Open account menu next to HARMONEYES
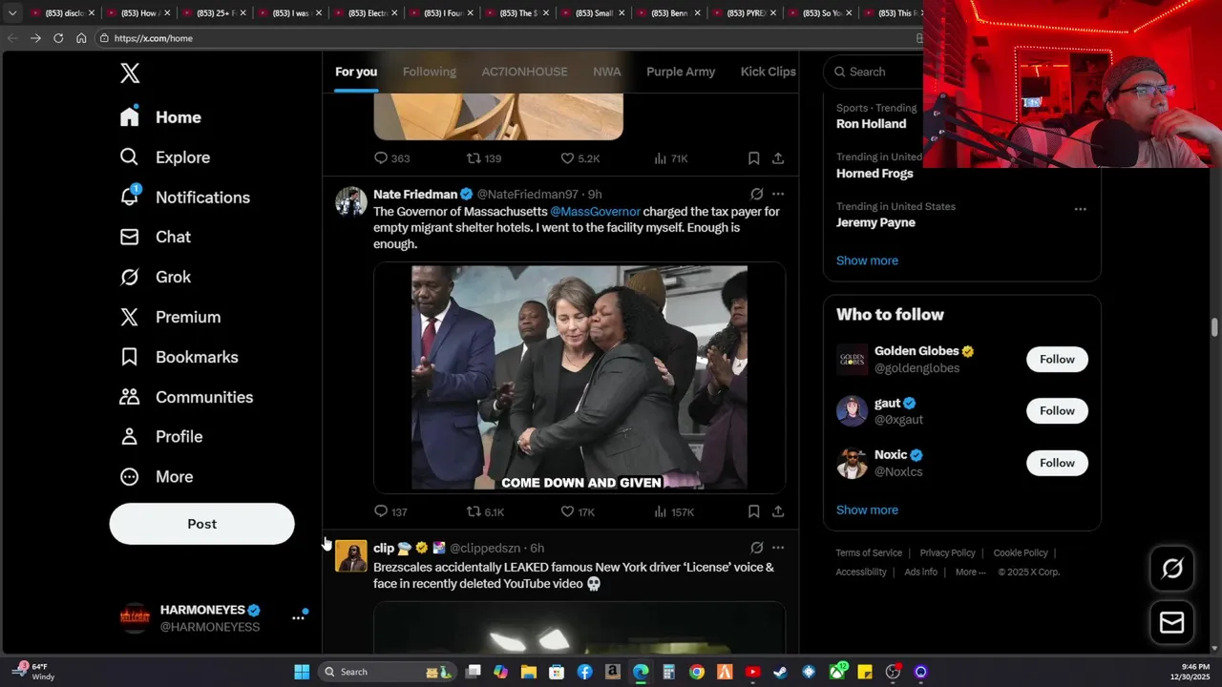The height and width of the screenshot is (687, 1222). 298,618
